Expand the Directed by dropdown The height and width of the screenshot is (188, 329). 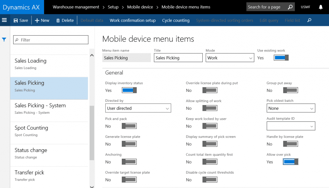coord(138,108)
